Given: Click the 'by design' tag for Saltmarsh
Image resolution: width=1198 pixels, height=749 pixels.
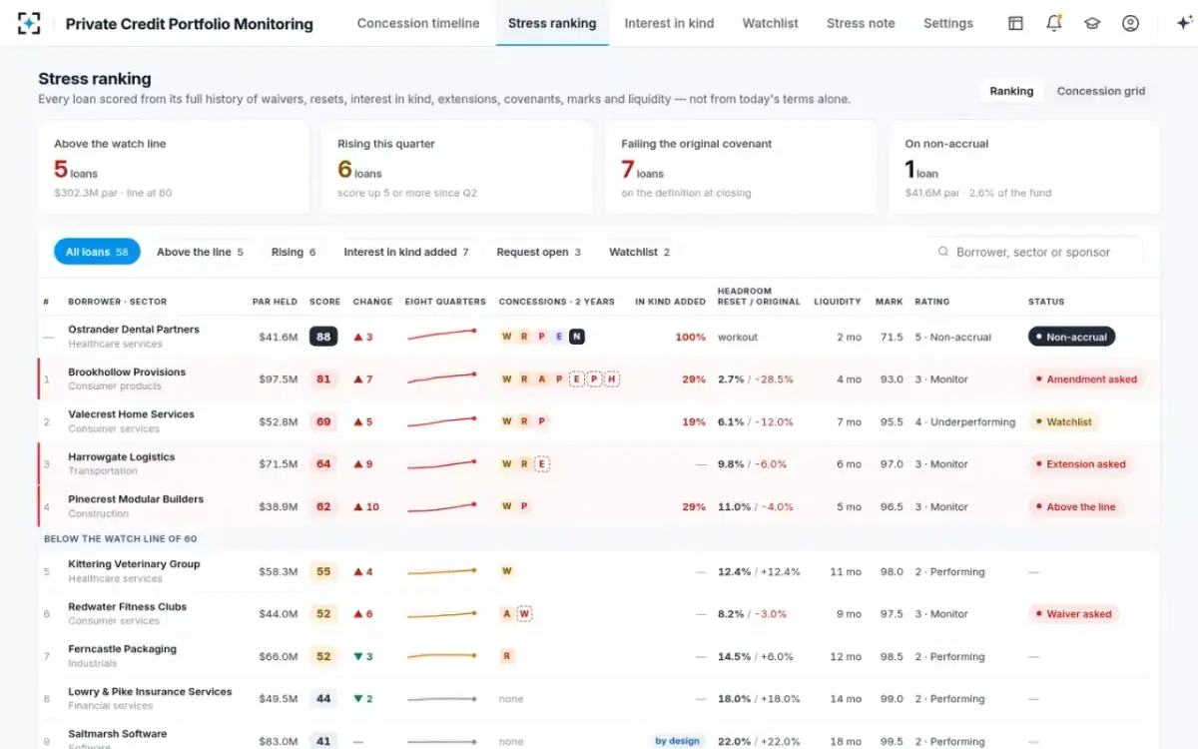Looking at the screenshot, I should (676, 741).
